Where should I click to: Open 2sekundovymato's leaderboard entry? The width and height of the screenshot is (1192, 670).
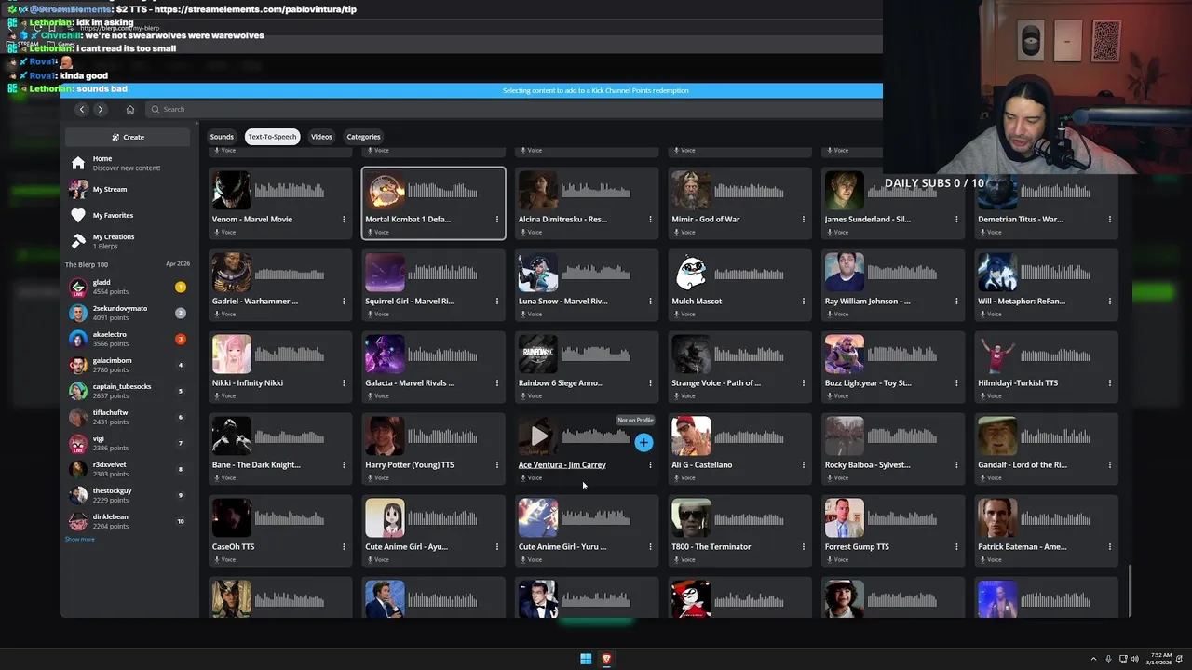127,313
